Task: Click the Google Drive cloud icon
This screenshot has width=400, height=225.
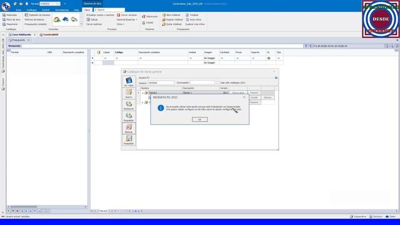Action: tap(57, 19)
